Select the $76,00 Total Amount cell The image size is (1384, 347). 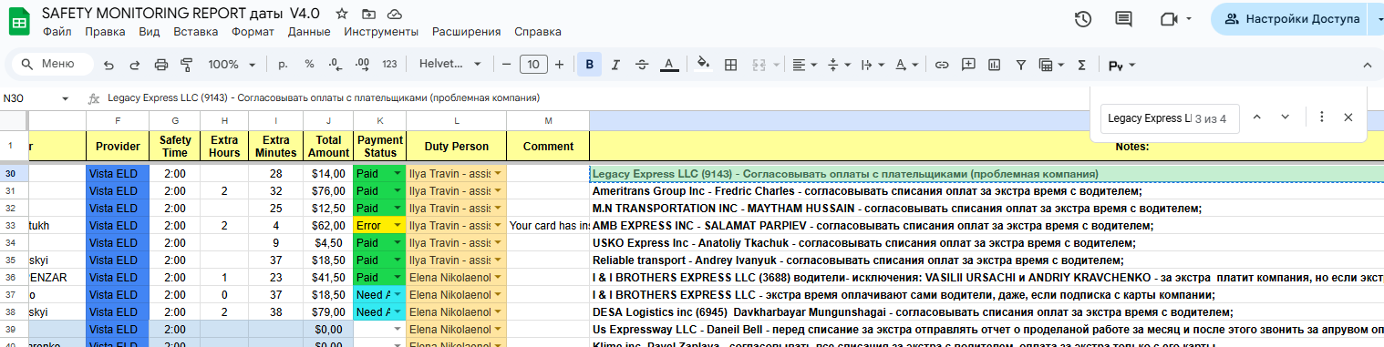(x=327, y=190)
